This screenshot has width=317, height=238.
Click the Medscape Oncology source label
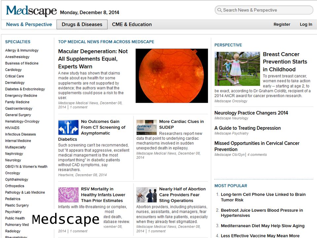coord(231,101)
